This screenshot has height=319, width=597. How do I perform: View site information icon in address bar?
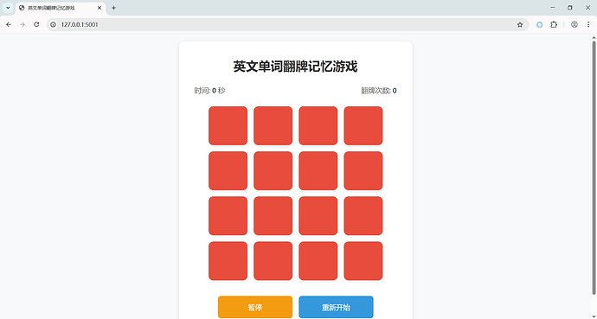(54, 24)
